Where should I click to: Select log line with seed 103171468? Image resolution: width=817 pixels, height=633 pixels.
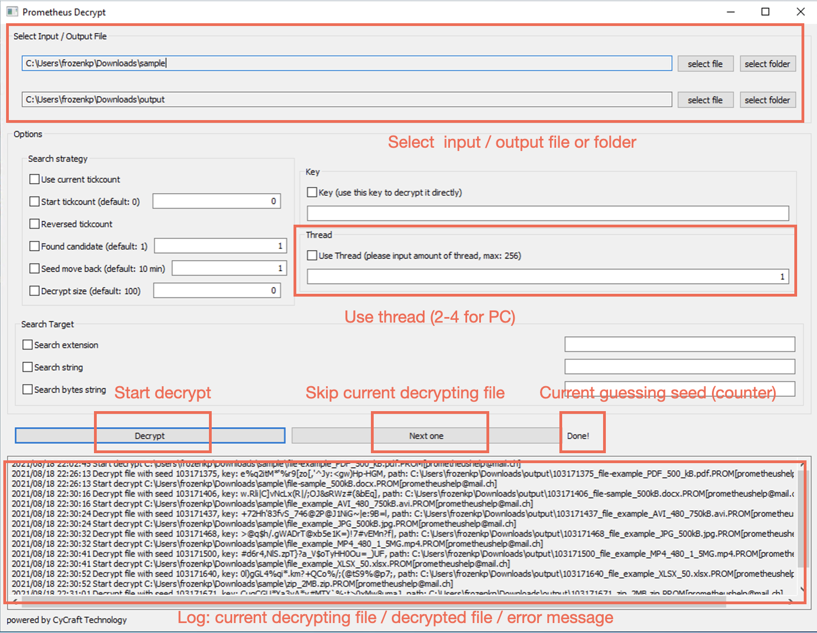point(402,533)
